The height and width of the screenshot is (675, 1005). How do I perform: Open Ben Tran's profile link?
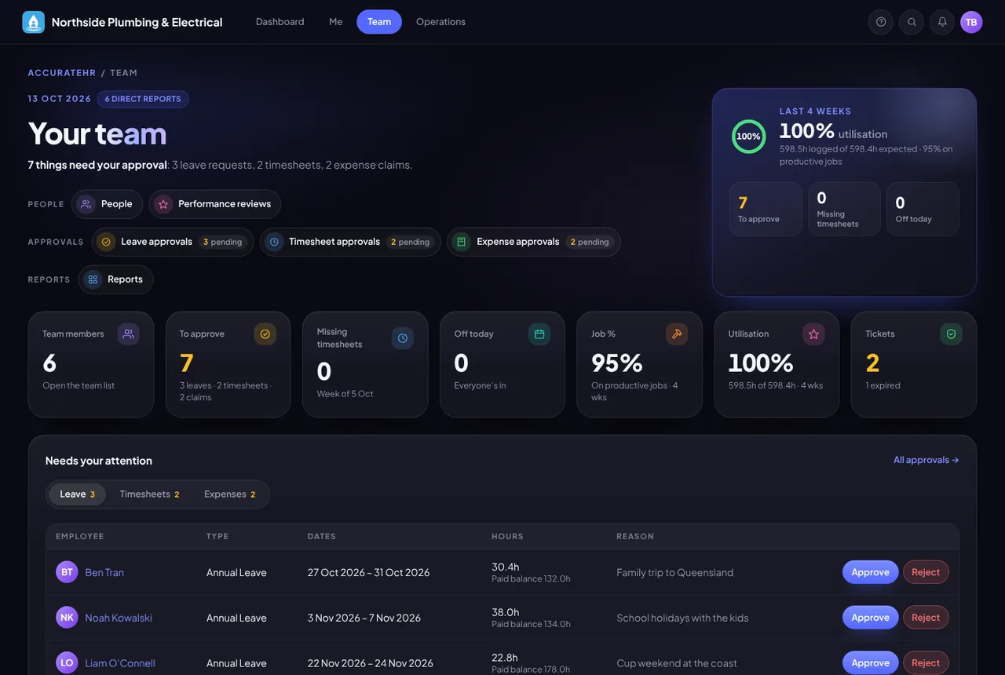tap(104, 572)
